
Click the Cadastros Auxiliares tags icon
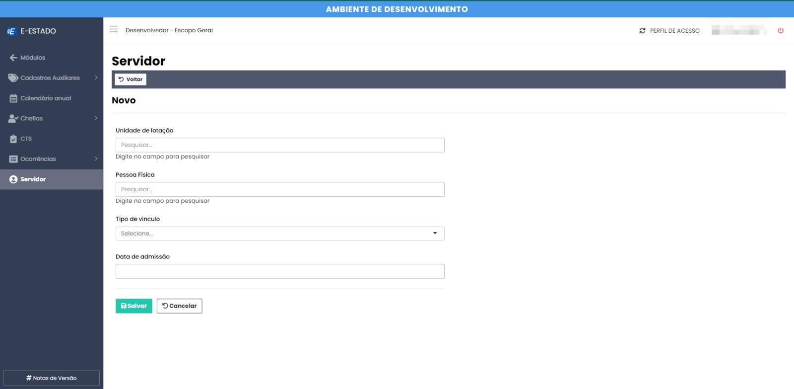tap(13, 78)
